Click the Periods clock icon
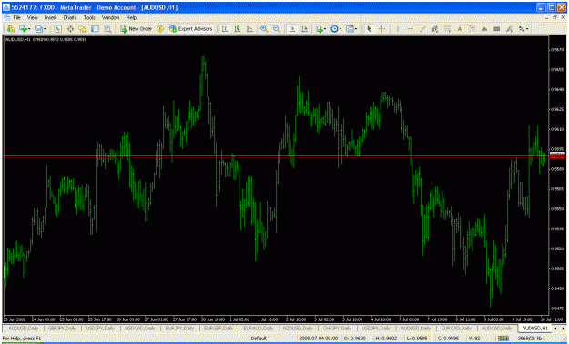The image size is (569, 344). pyautogui.click(x=334, y=29)
